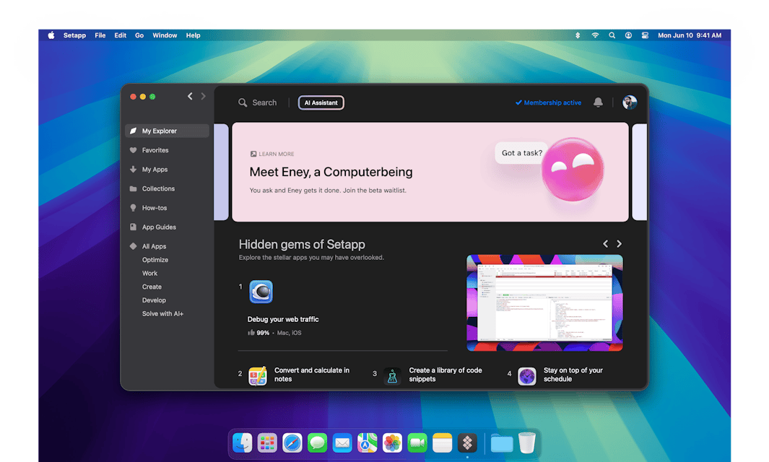Screen dimensions: 769x462
Task: Open the Debug your web traffic app icon
Action: (261, 292)
